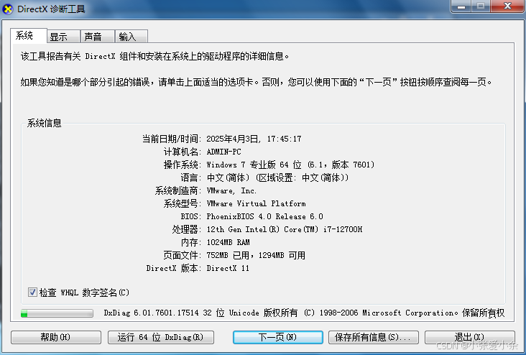
Task: Click the language value 中文(简体)
Action: [x=278, y=177]
